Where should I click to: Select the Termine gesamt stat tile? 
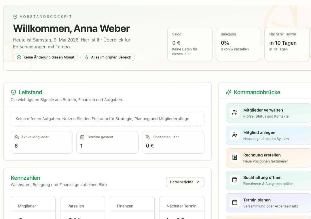107,142
